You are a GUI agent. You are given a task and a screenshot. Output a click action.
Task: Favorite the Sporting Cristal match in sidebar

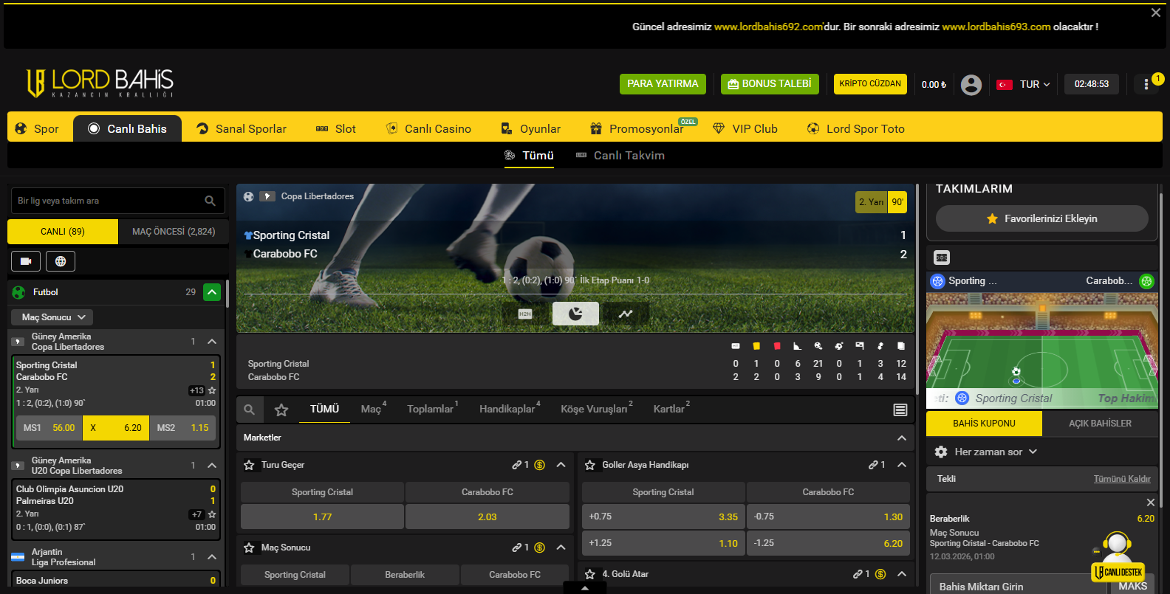[212, 390]
